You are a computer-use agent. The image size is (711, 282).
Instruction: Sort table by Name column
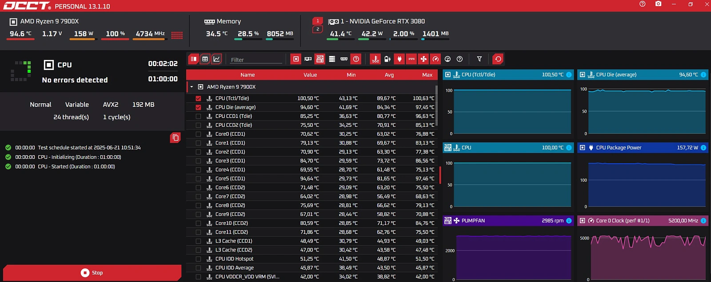[x=248, y=75]
